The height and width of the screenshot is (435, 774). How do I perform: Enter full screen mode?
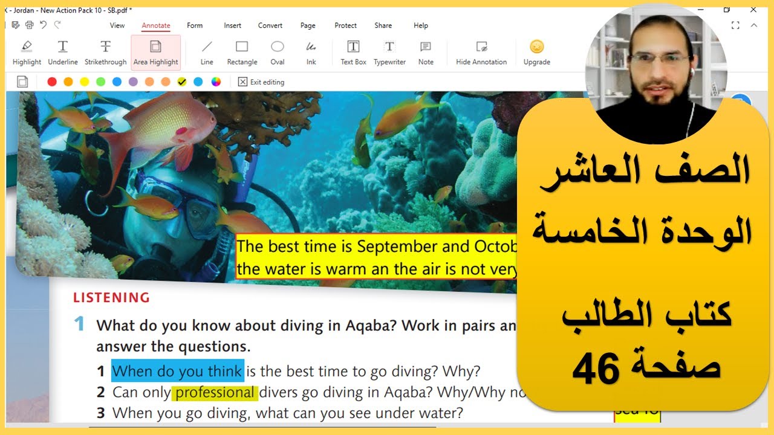pyautogui.click(x=735, y=25)
